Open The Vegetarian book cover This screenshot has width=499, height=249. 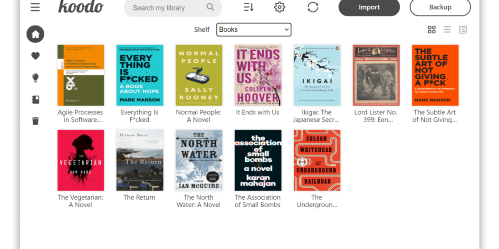tap(81, 160)
